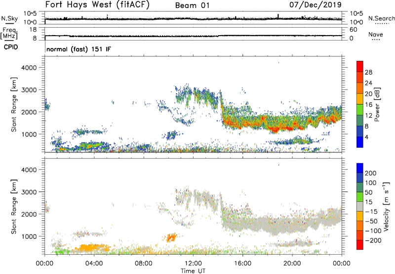Click the "3000" tick of the velocity panel
Image resolution: width=395 pixels, height=274 pixels.
pyautogui.click(x=29, y=192)
